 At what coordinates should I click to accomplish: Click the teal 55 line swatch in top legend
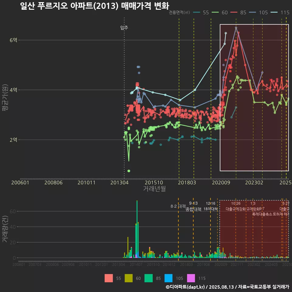pyautogui.click(x=197, y=12)
